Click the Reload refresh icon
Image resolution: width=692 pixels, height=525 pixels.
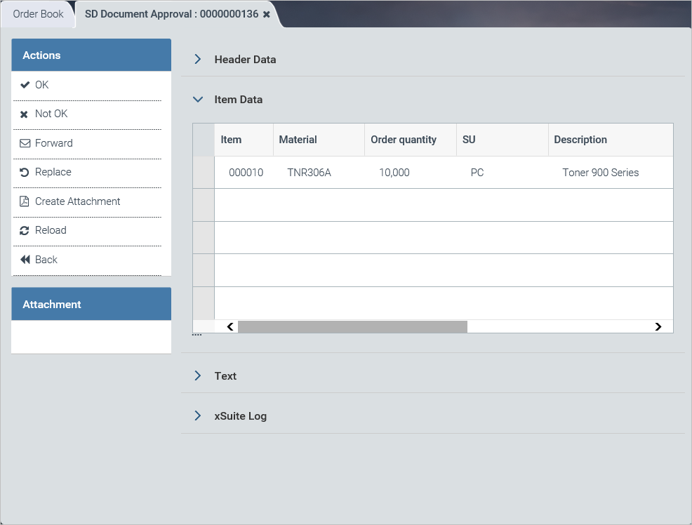point(25,231)
